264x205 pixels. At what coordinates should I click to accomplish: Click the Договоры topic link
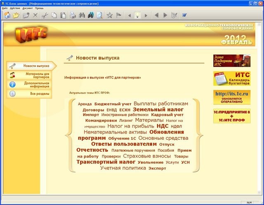[x=93, y=110]
